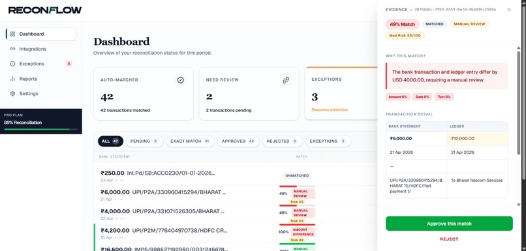Click MANUAL REVIEW badge on ₹4,000.00 row
Image resolution: width=526 pixels, height=251 pixels.
click(x=303, y=213)
